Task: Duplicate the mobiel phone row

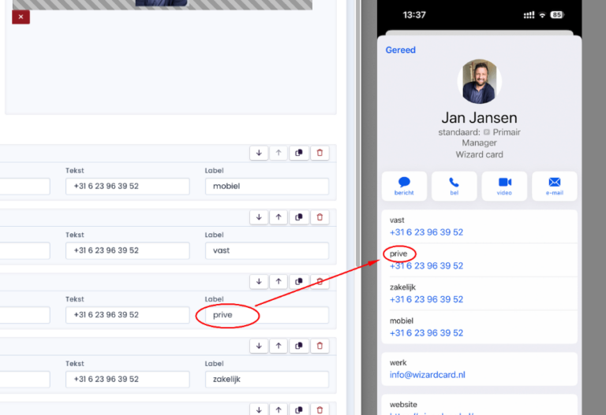Action: click(x=299, y=153)
